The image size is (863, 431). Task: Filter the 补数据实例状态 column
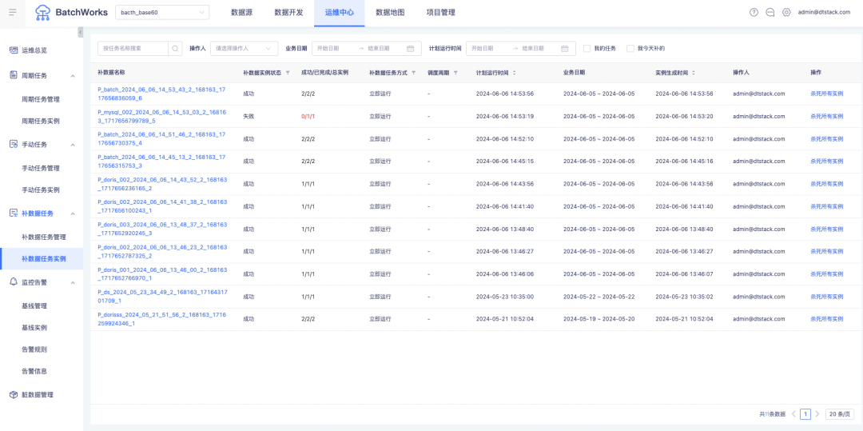tap(288, 73)
